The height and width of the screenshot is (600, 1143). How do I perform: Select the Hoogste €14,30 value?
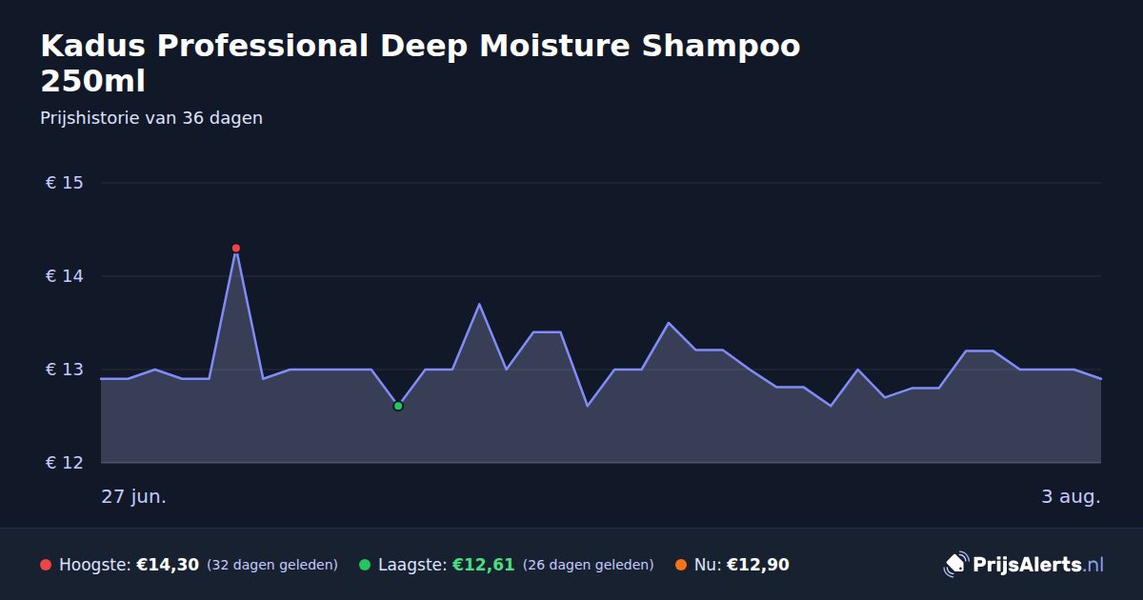(x=168, y=565)
